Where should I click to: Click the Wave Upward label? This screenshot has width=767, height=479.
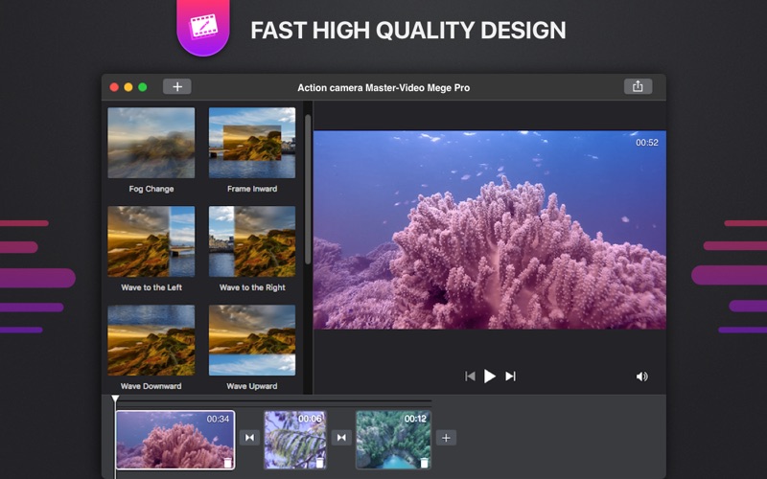tap(252, 386)
